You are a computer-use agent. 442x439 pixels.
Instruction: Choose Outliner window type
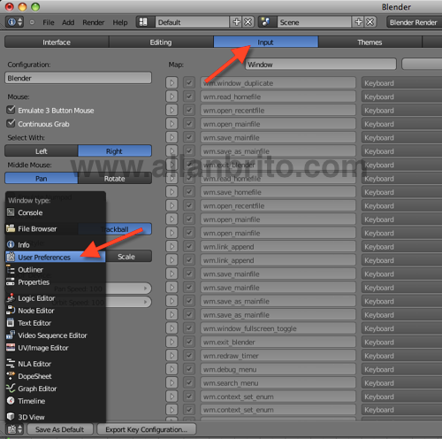pyautogui.click(x=55, y=270)
